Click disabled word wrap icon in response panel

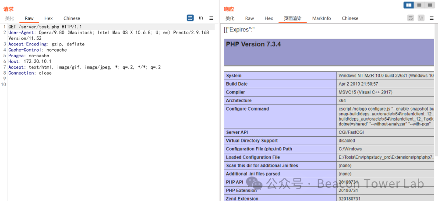point(410,18)
